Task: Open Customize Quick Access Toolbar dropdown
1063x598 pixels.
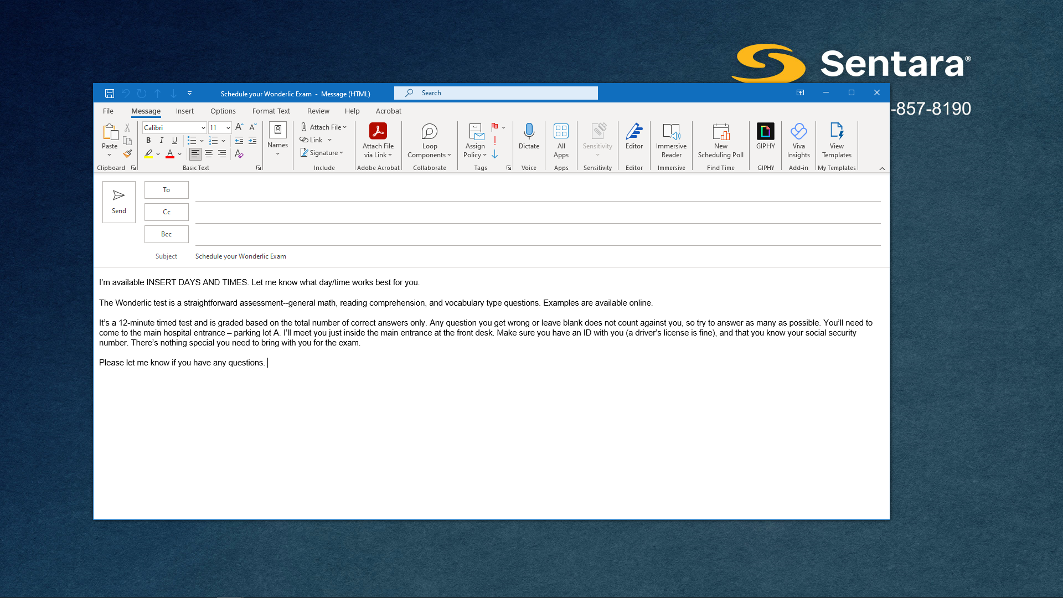Action: point(189,94)
